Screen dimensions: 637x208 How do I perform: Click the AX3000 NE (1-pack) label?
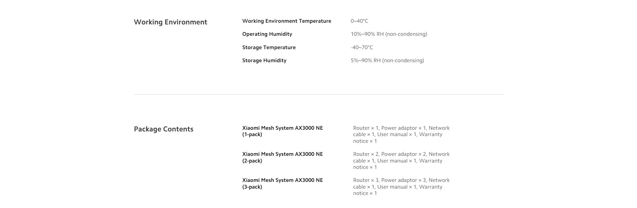[x=283, y=131]
